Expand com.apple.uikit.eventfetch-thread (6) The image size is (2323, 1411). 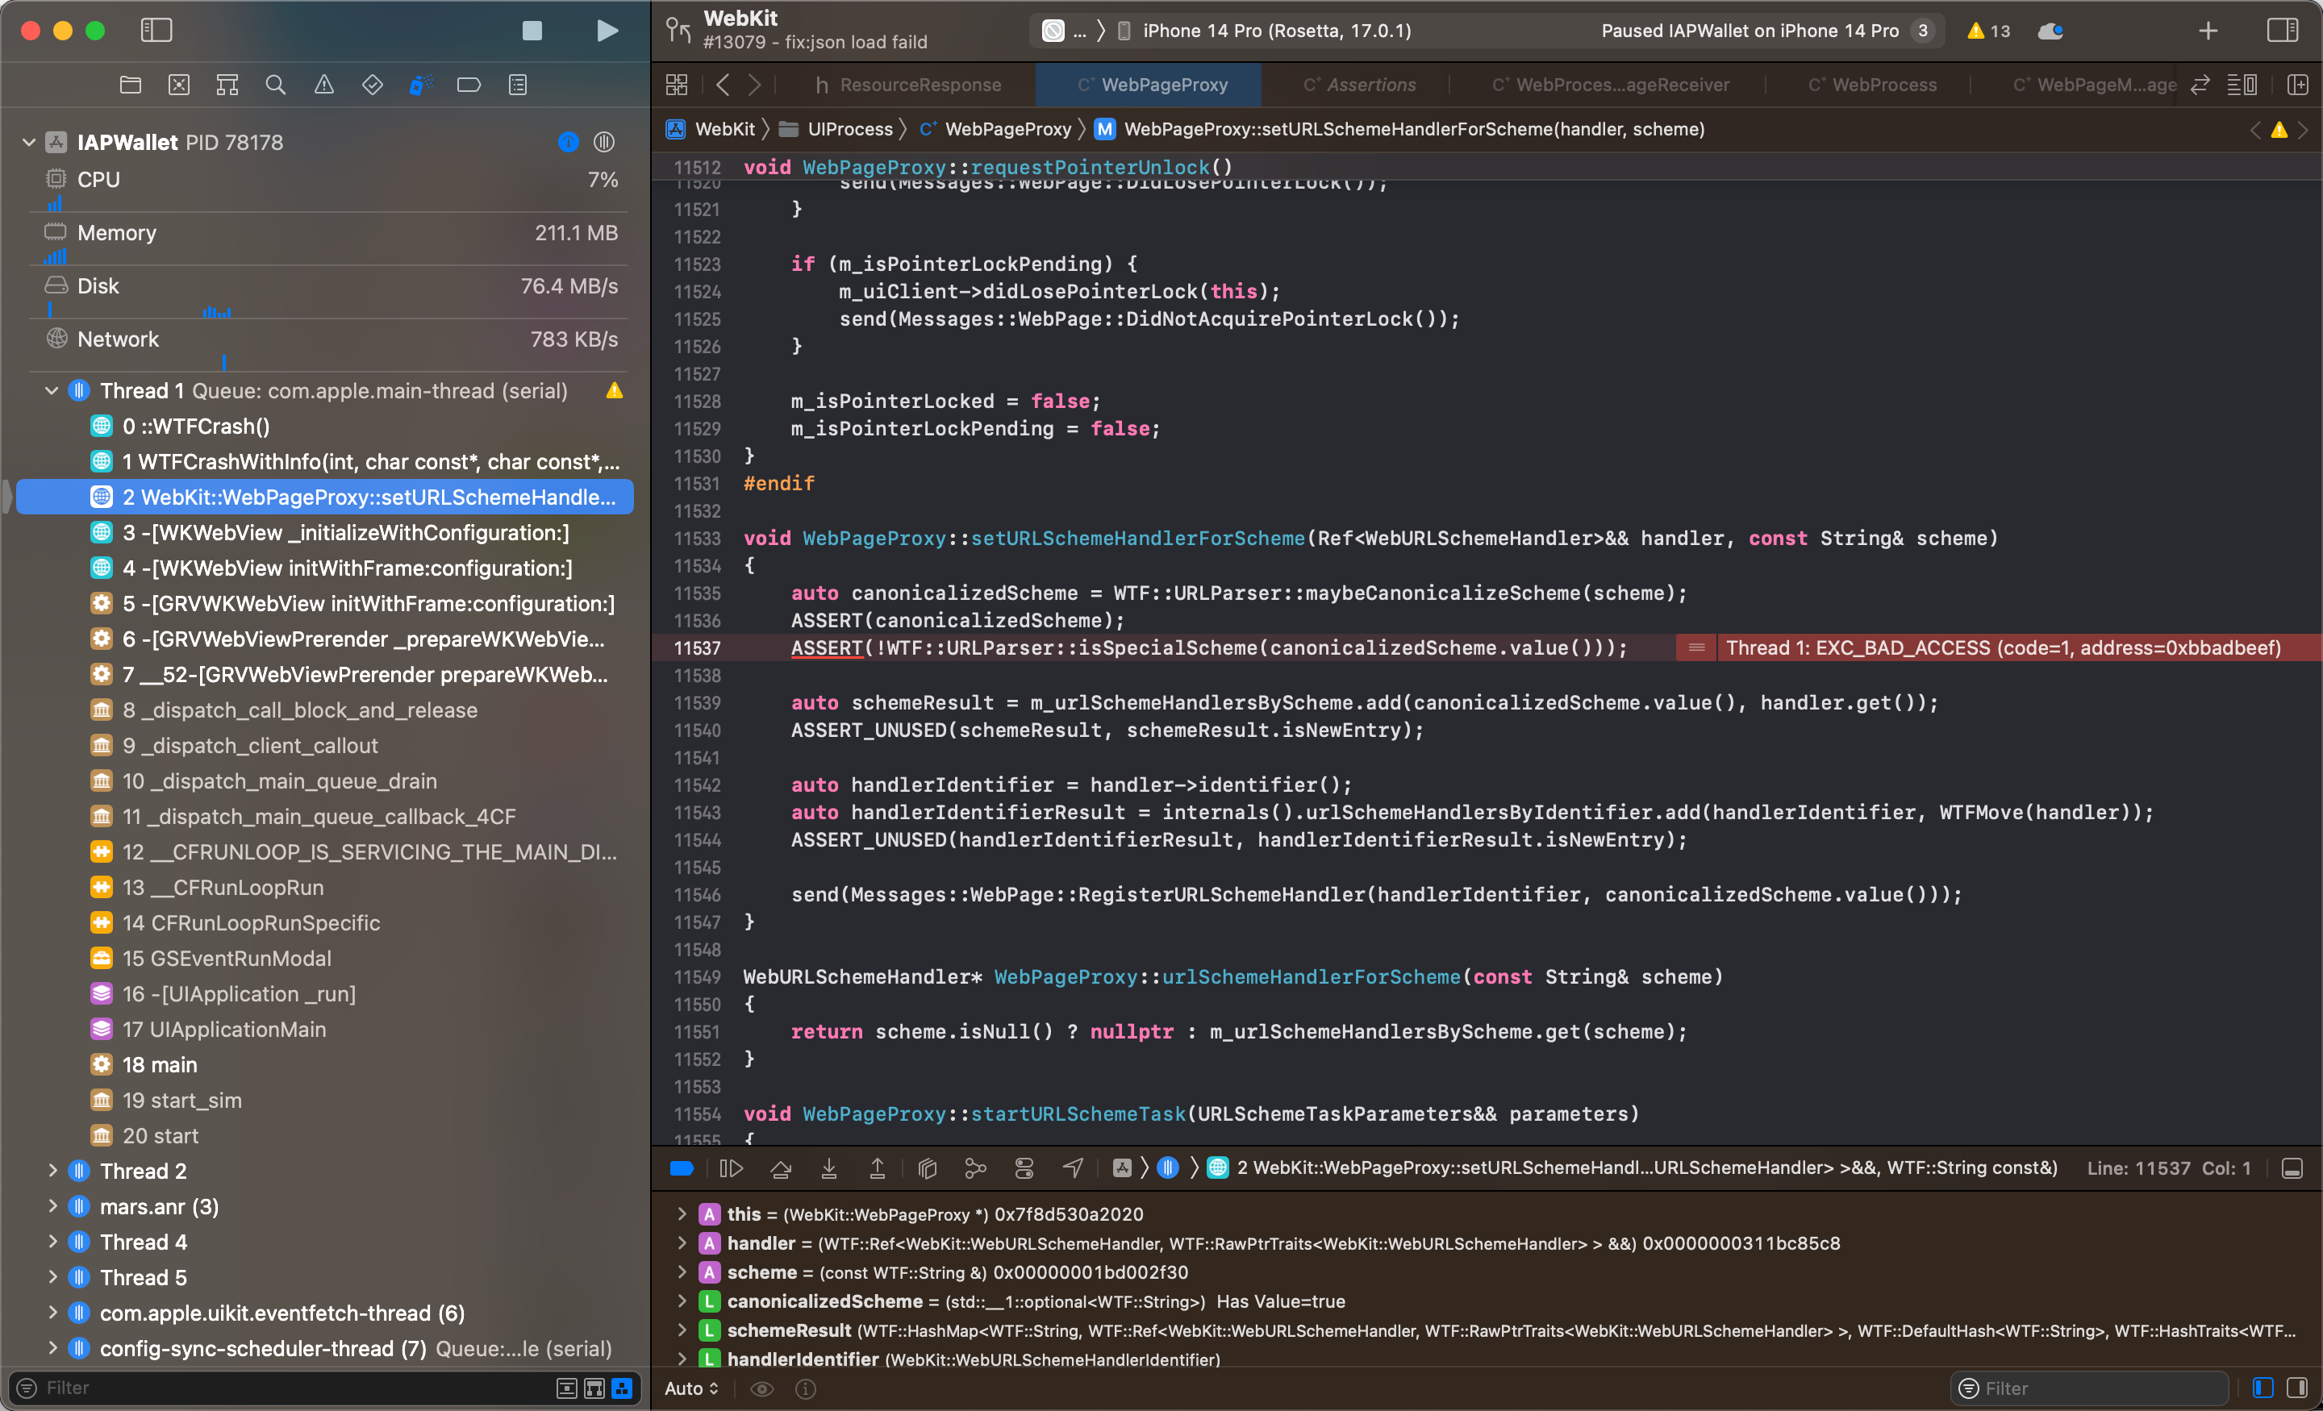(52, 1312)
